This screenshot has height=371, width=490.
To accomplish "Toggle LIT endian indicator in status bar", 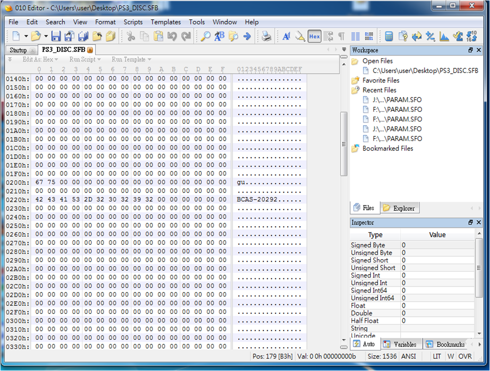I will 437,356.
